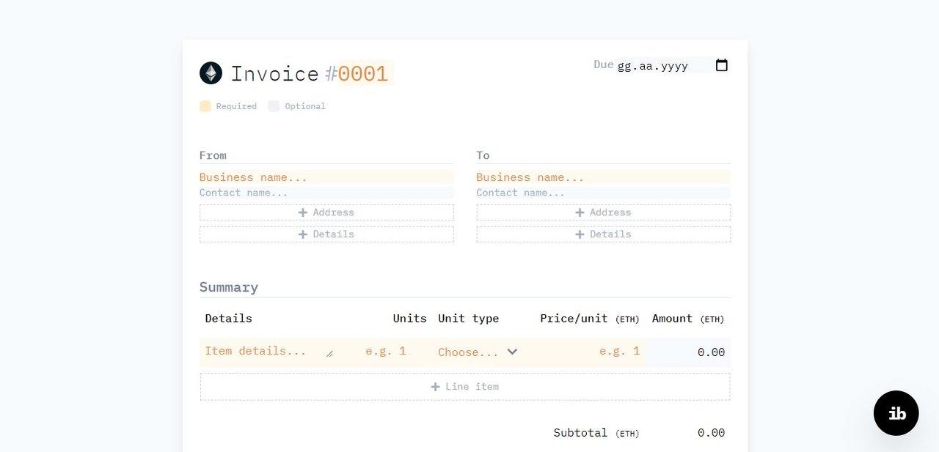Click the To Contact name field
The width and height of the screenshot is (939, 452).
point(603,193)
